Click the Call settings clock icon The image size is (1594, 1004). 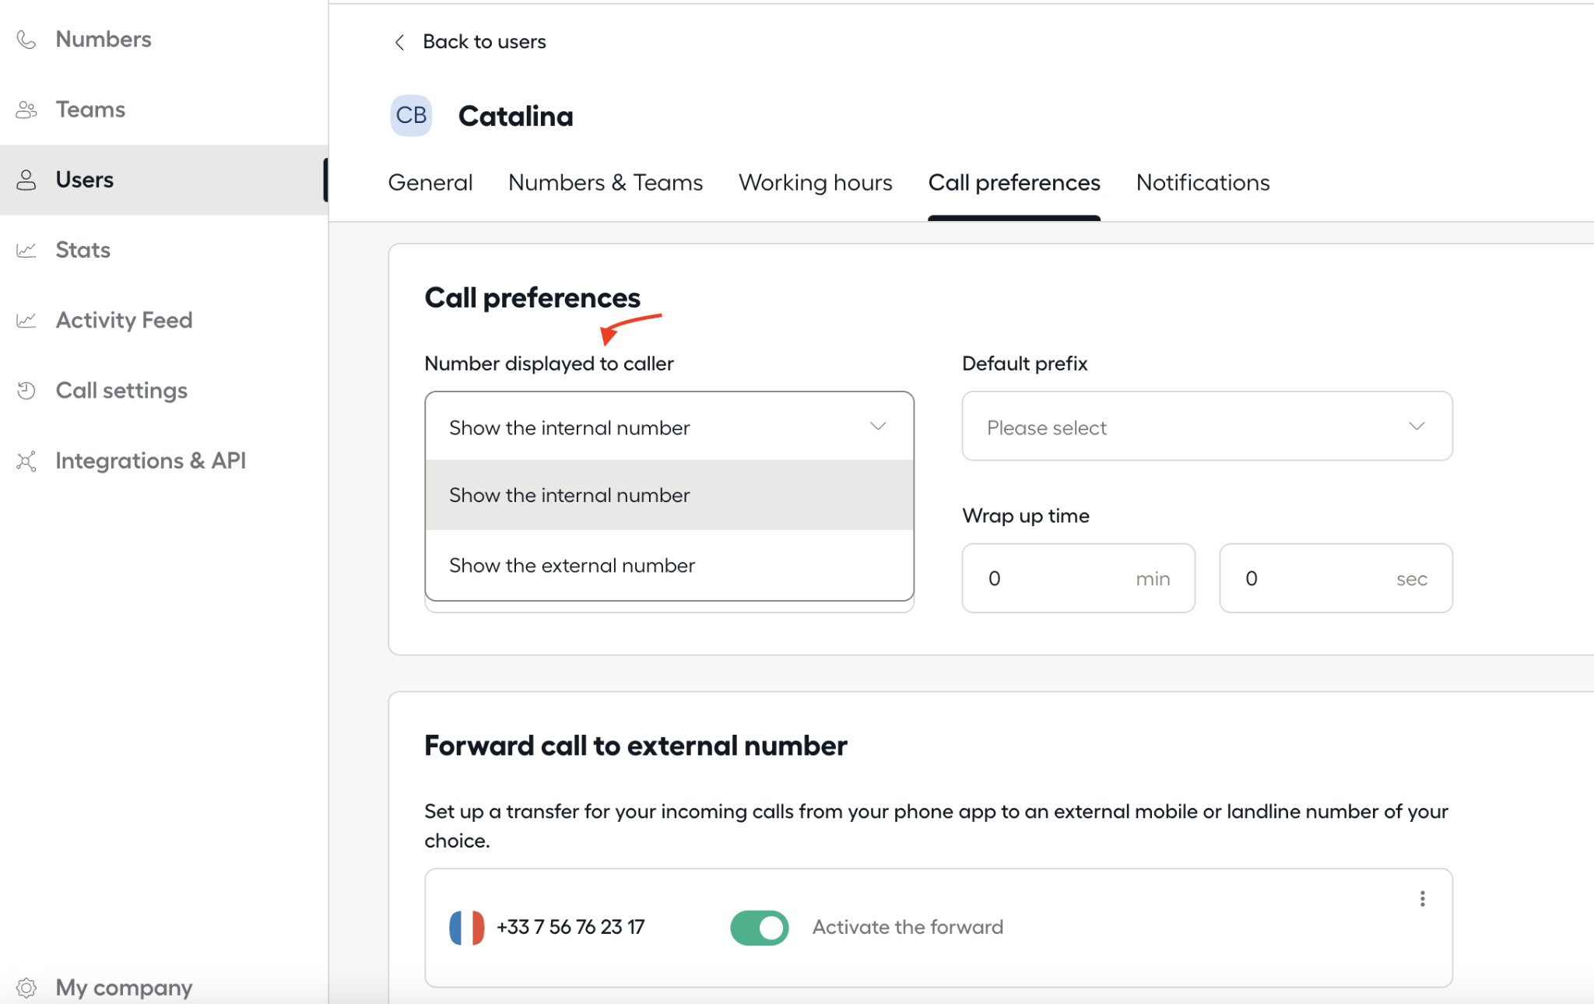[x=26, y=390]
